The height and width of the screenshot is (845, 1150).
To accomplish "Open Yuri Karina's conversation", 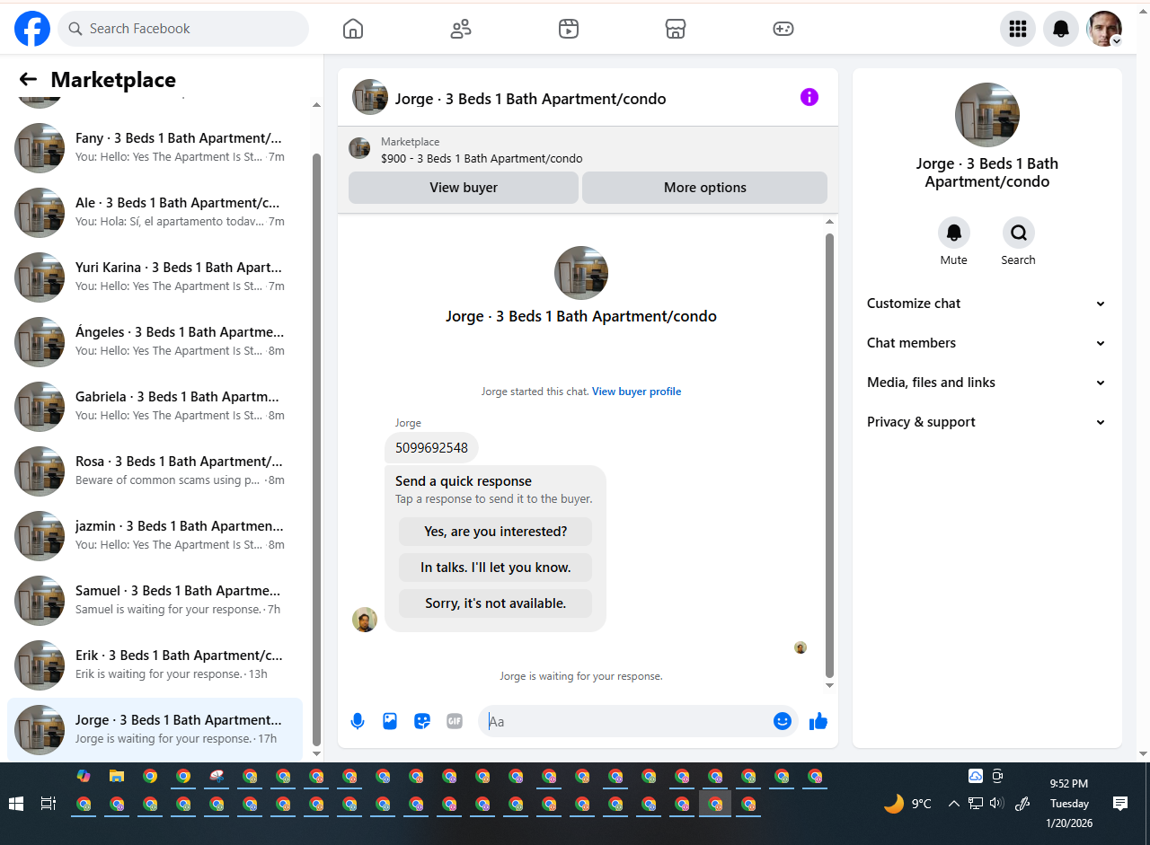I will (x=155, y=277).
